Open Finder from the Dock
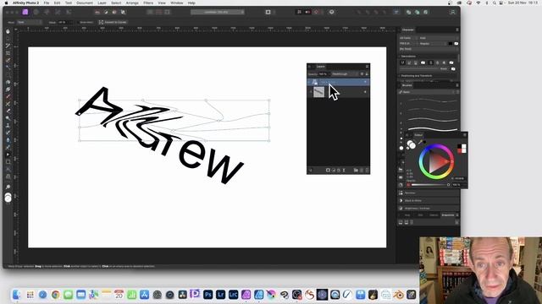 click(x=17, y=295)
